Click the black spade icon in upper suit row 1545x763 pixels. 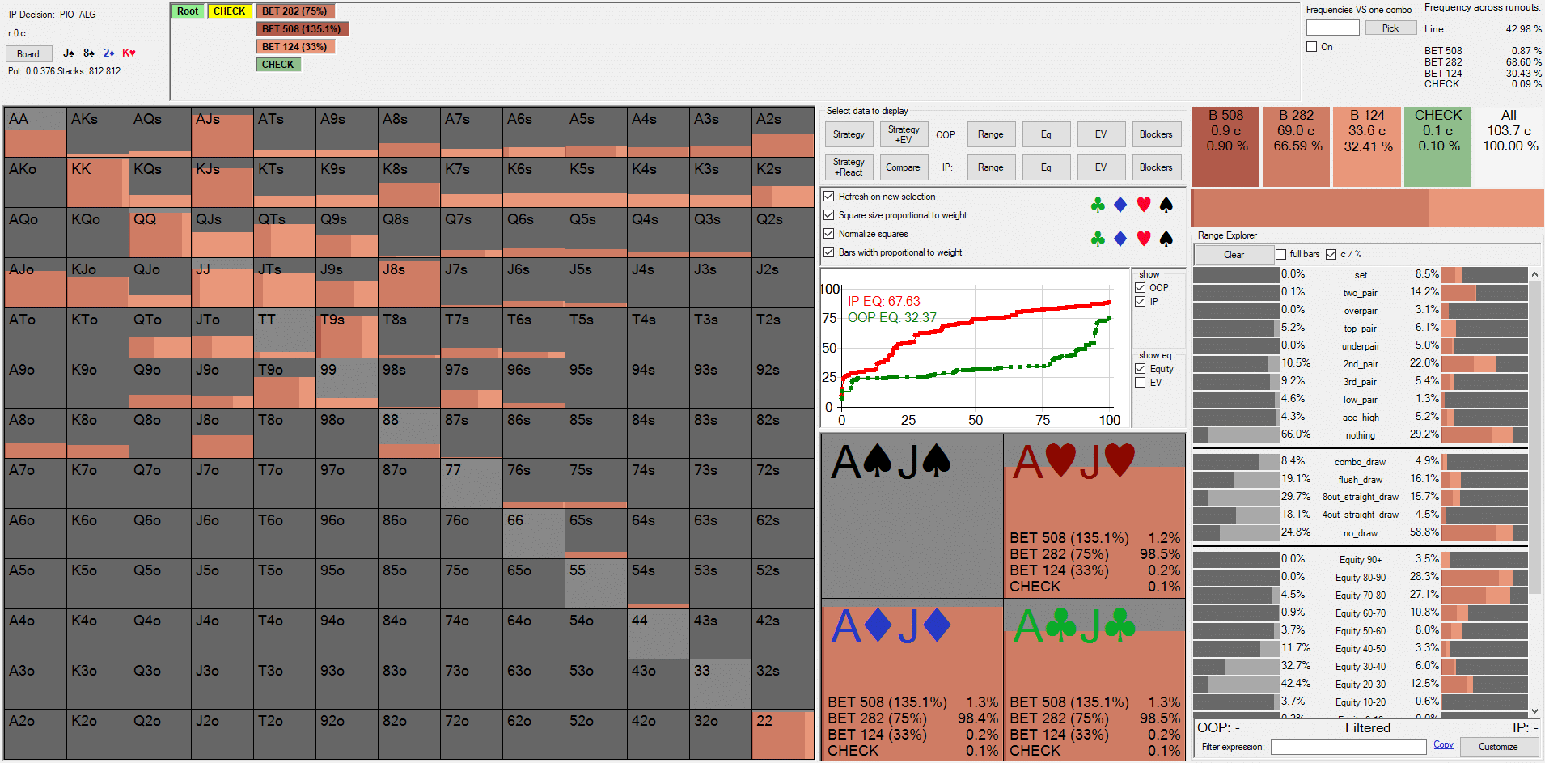click(1166, 205)
